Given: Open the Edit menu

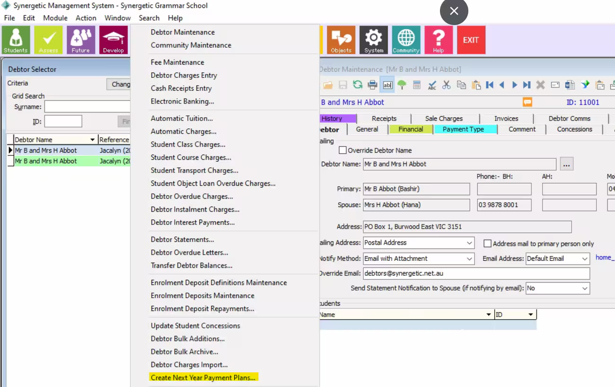Looking at the screenshot, I should pos(29,18).
